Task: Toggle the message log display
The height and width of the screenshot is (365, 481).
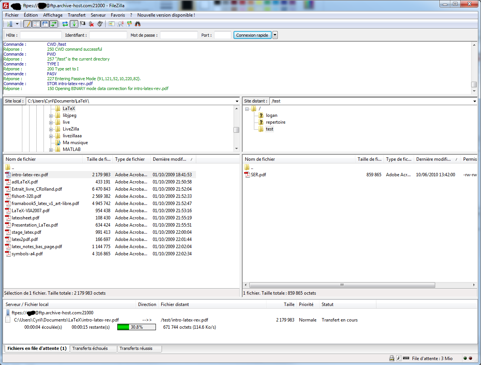Action: (x=27, y=24)
